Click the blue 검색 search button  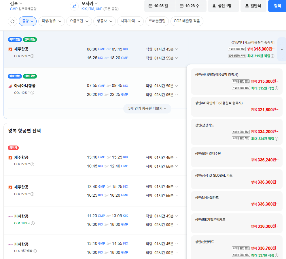tap(277, 6)
